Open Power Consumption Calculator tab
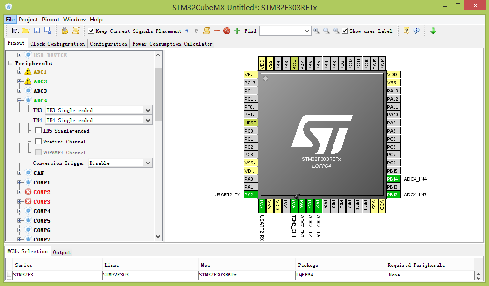Viewport: 489px width, 286px height. pos(172,44)
